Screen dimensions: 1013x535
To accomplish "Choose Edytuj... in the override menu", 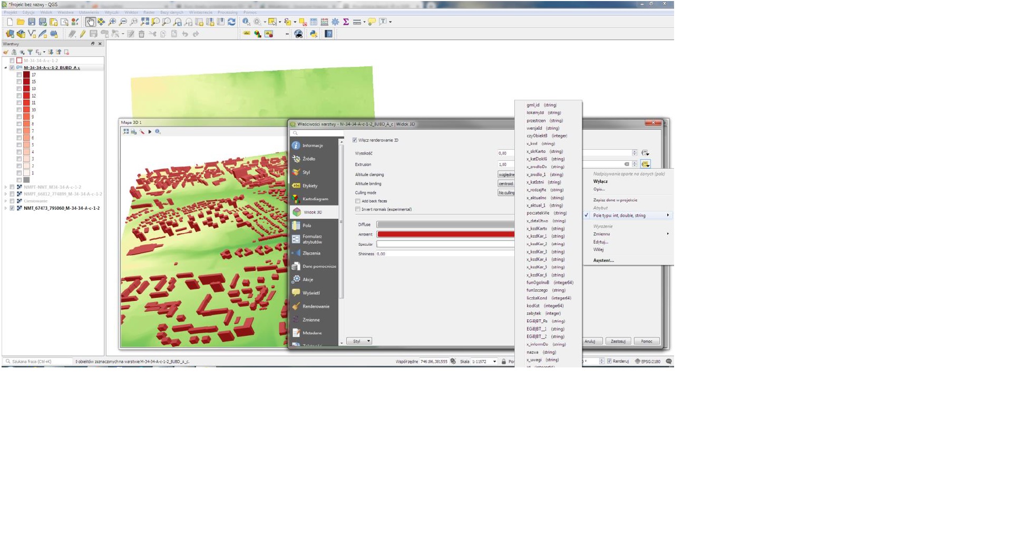I will pyautogui.click(x=600, y=242).
